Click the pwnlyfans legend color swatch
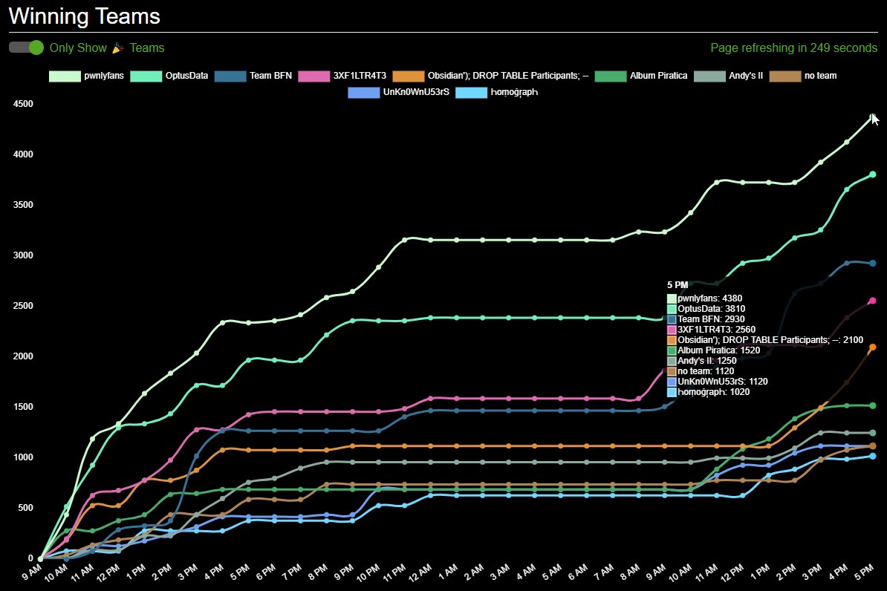Image resolution: width=887 pixels, height=591 pixels. (x=65, y=76)
